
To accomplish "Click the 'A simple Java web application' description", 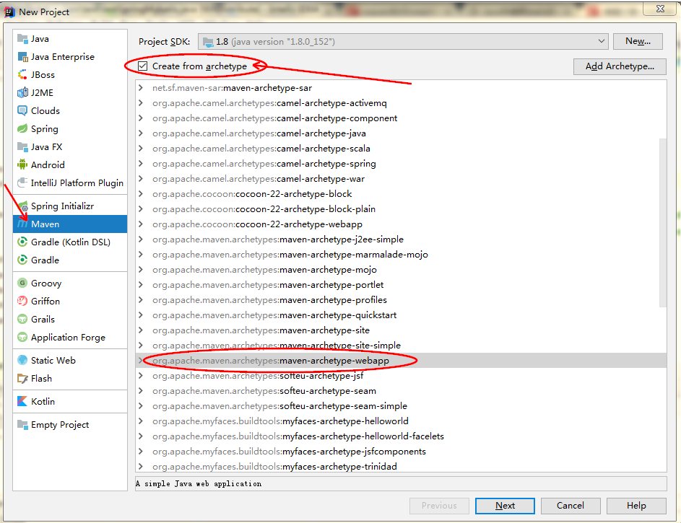I will pos(199,483).
